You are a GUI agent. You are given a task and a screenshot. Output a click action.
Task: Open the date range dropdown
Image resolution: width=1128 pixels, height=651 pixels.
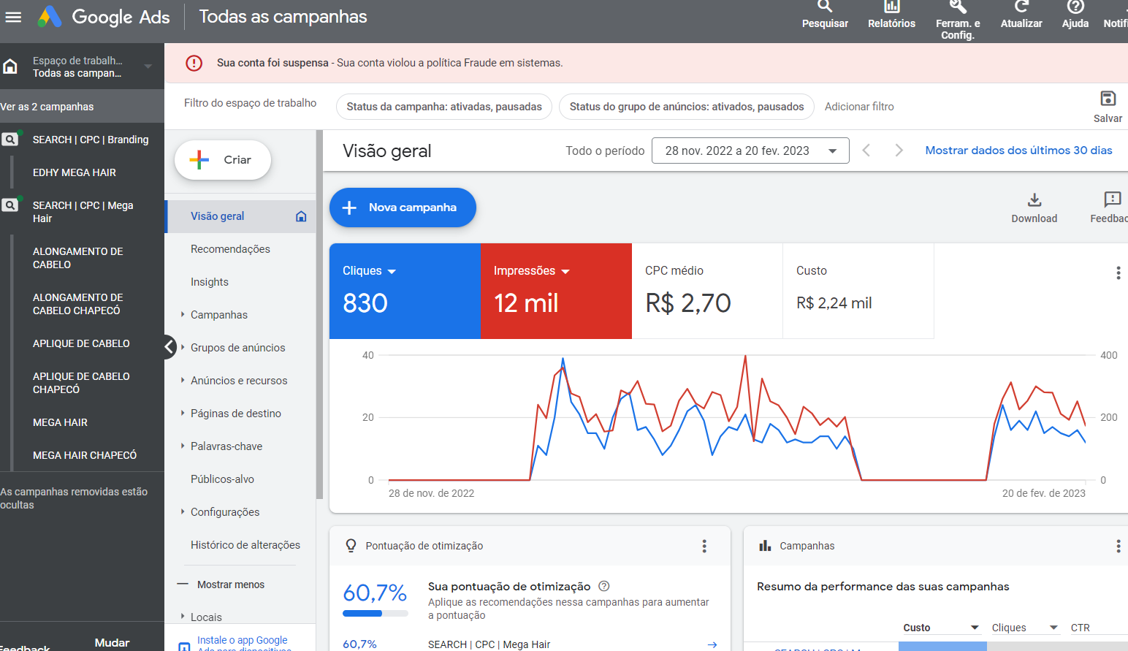click(750, 151)
